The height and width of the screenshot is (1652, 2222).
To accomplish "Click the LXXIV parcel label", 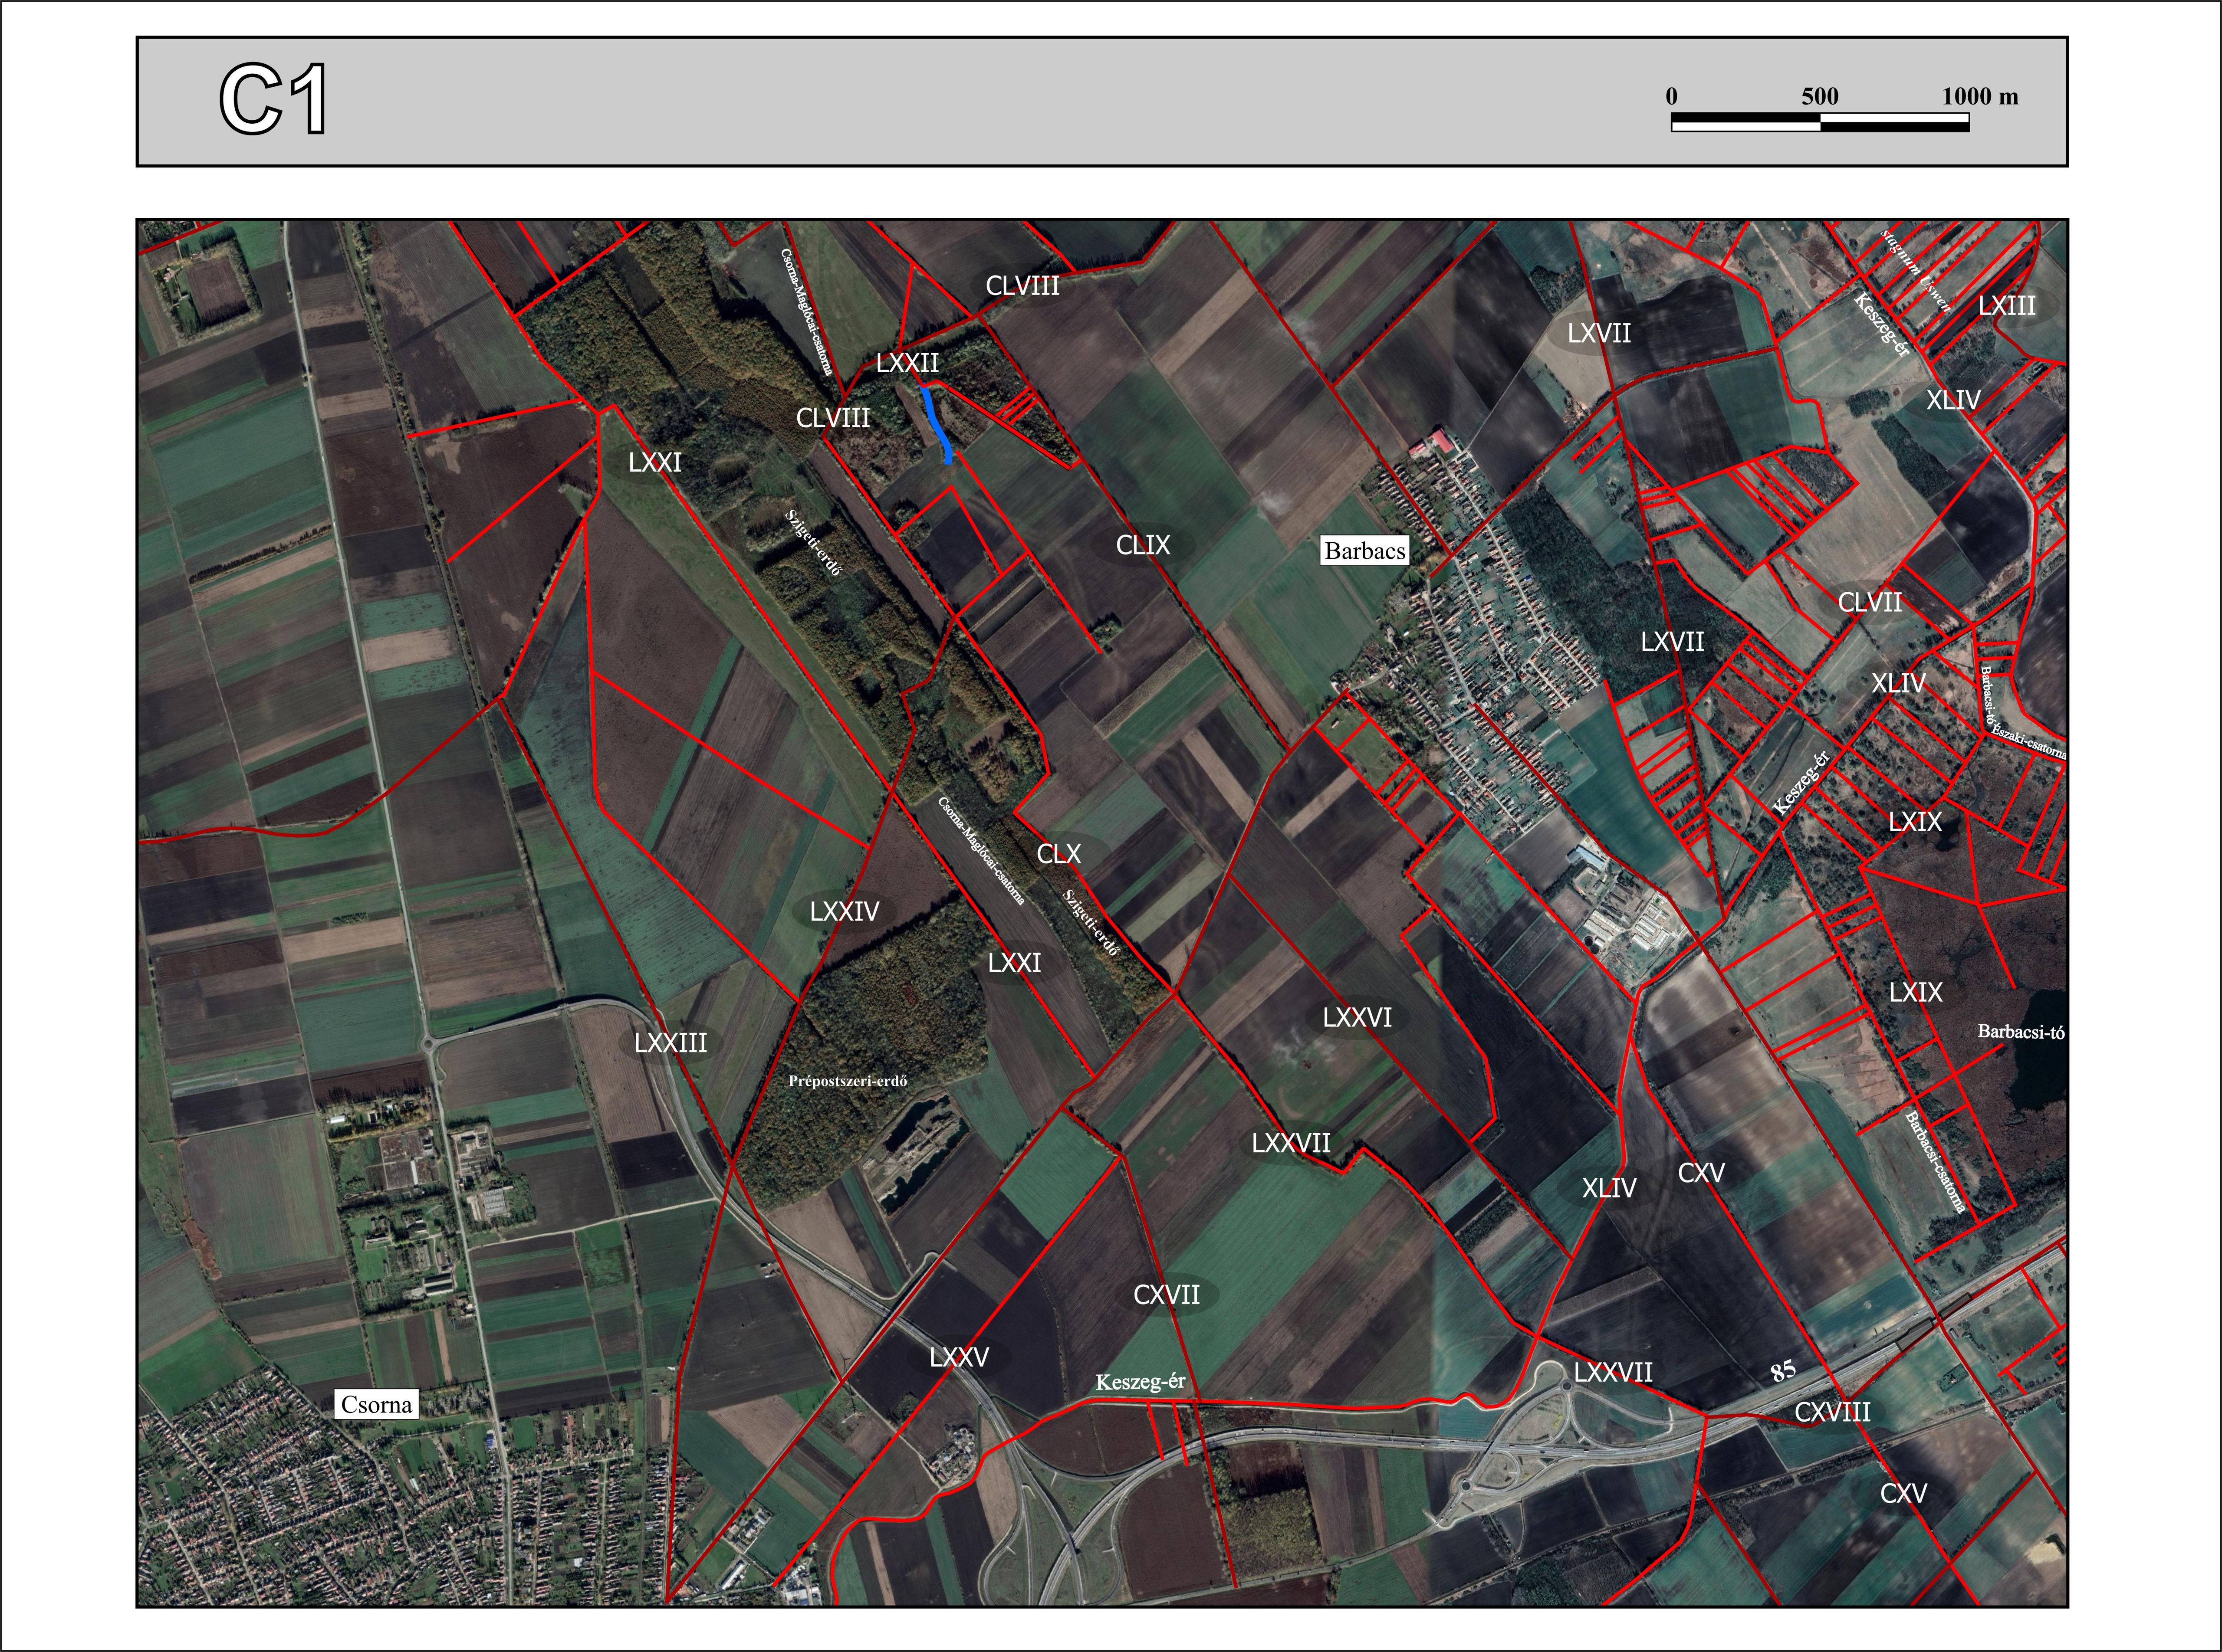I will pyautogui.click(x=845, y=911).
